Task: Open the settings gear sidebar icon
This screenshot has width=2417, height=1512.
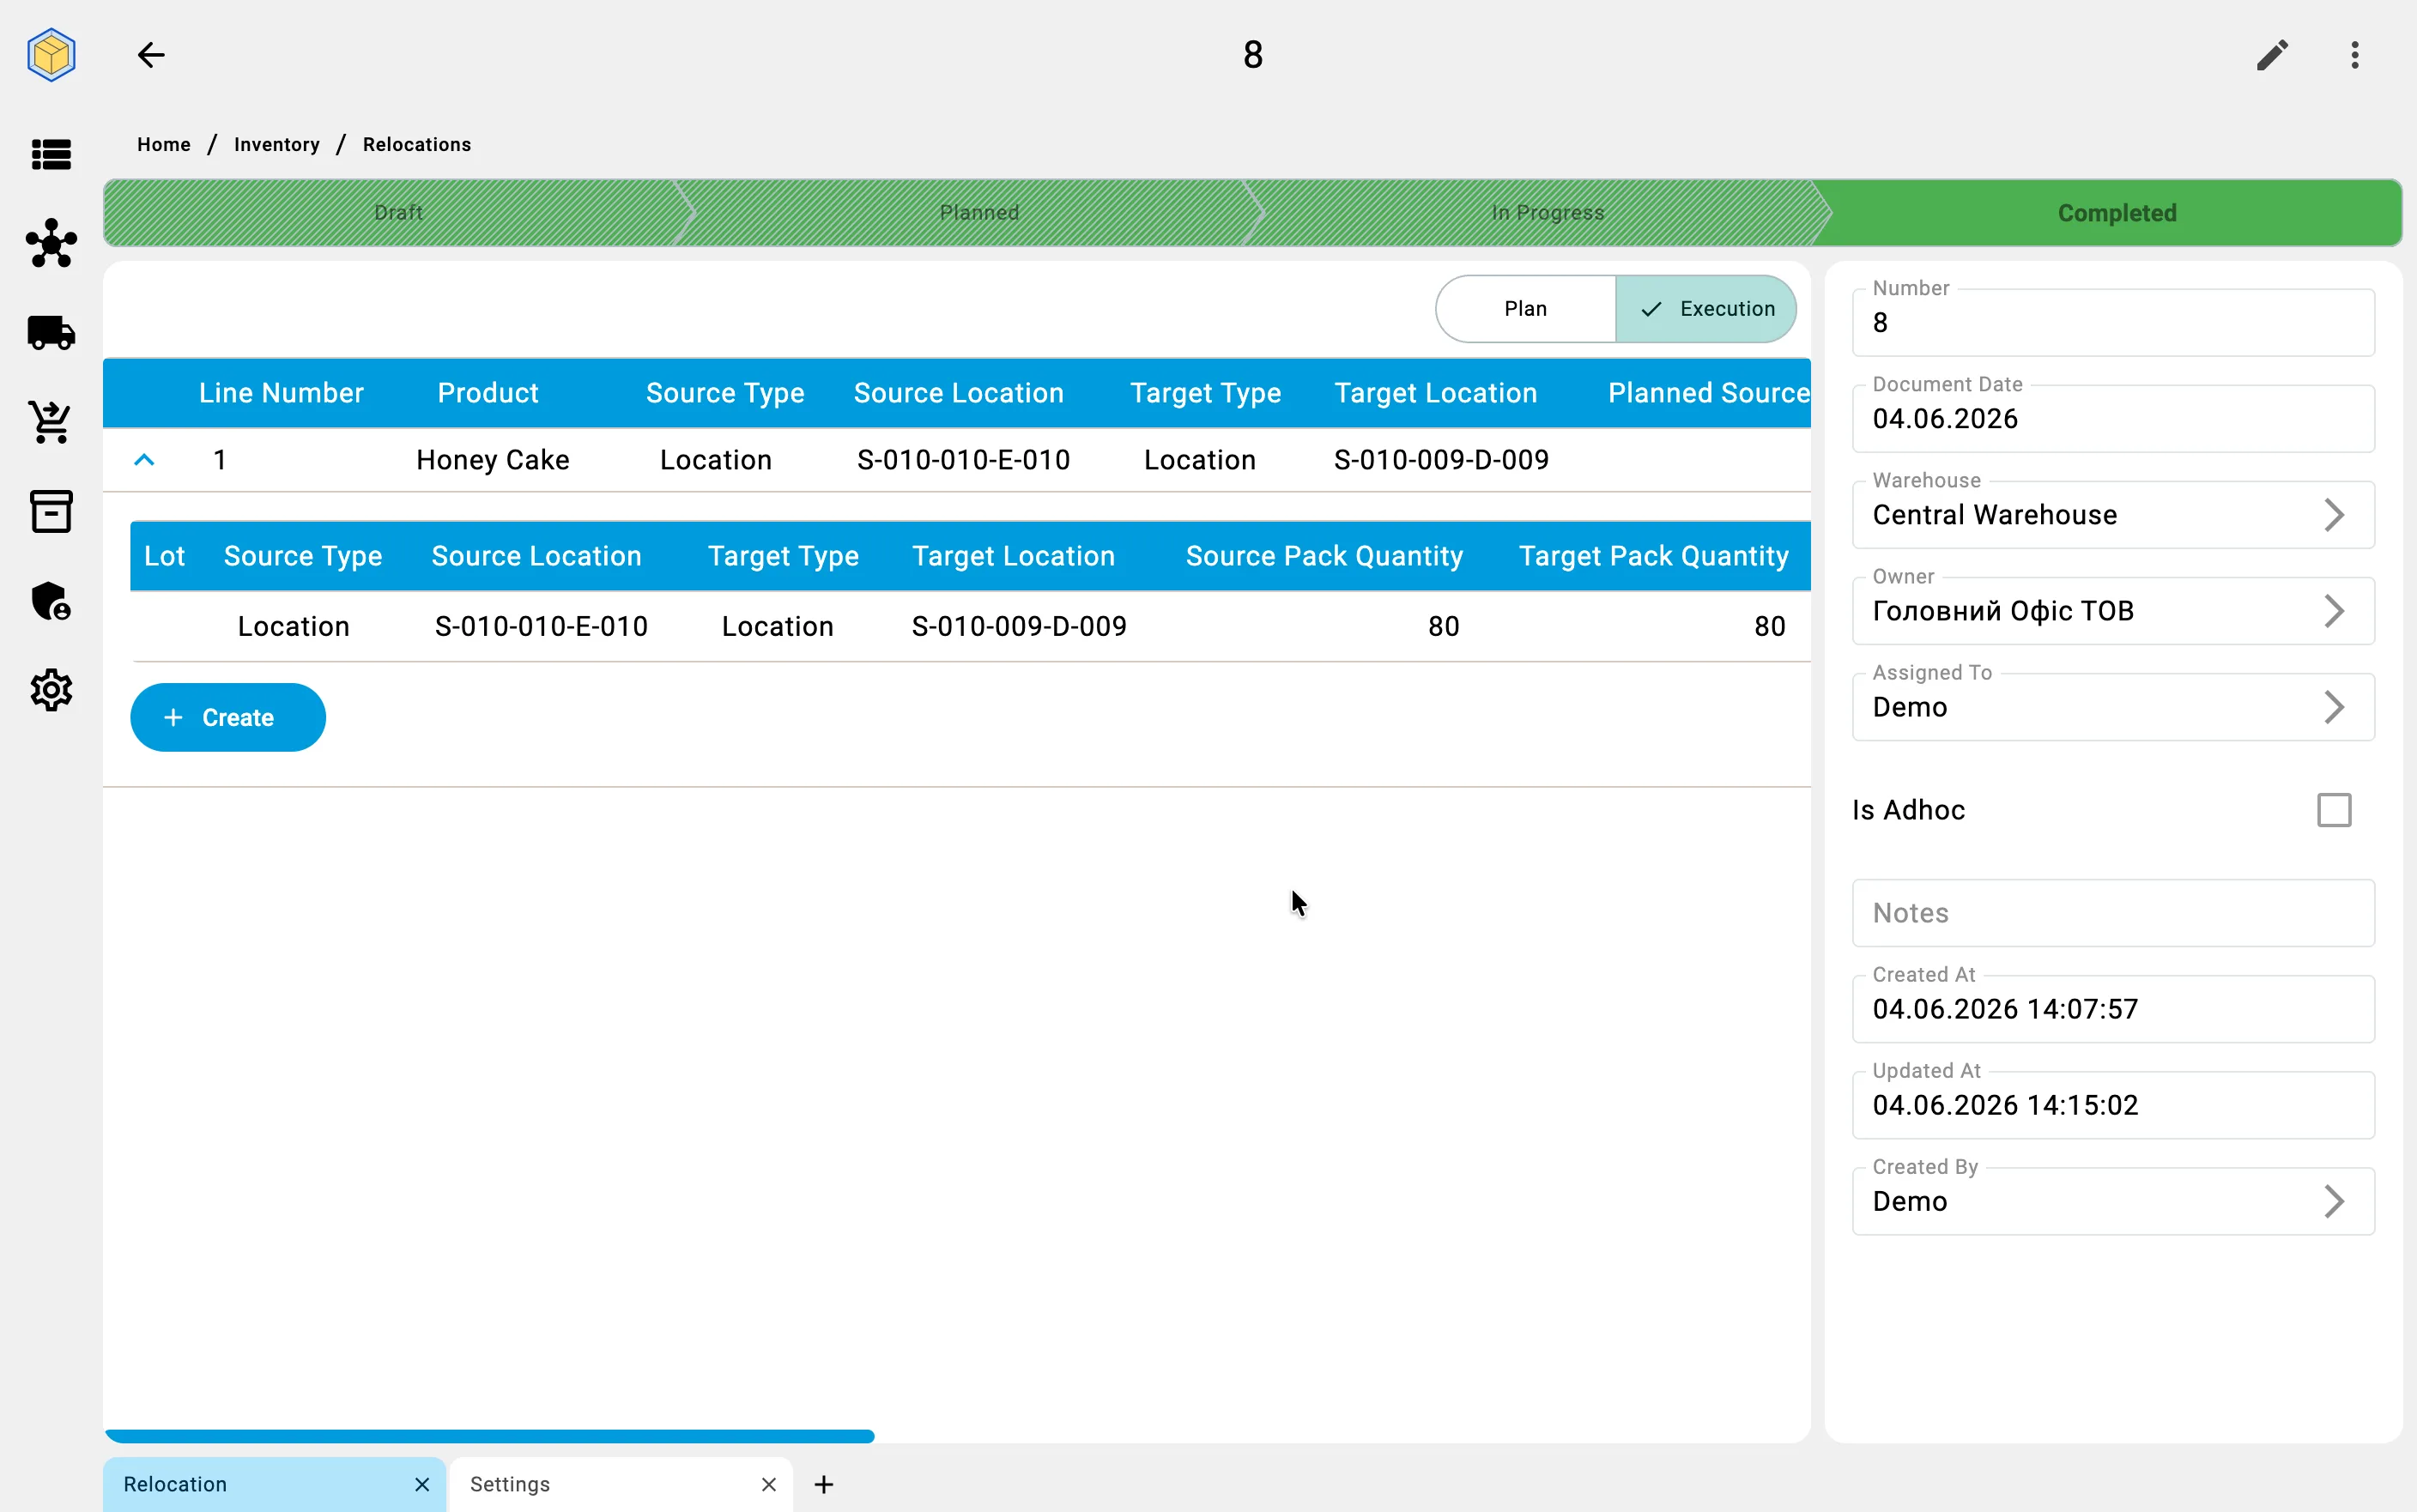Action: point(51,690)
